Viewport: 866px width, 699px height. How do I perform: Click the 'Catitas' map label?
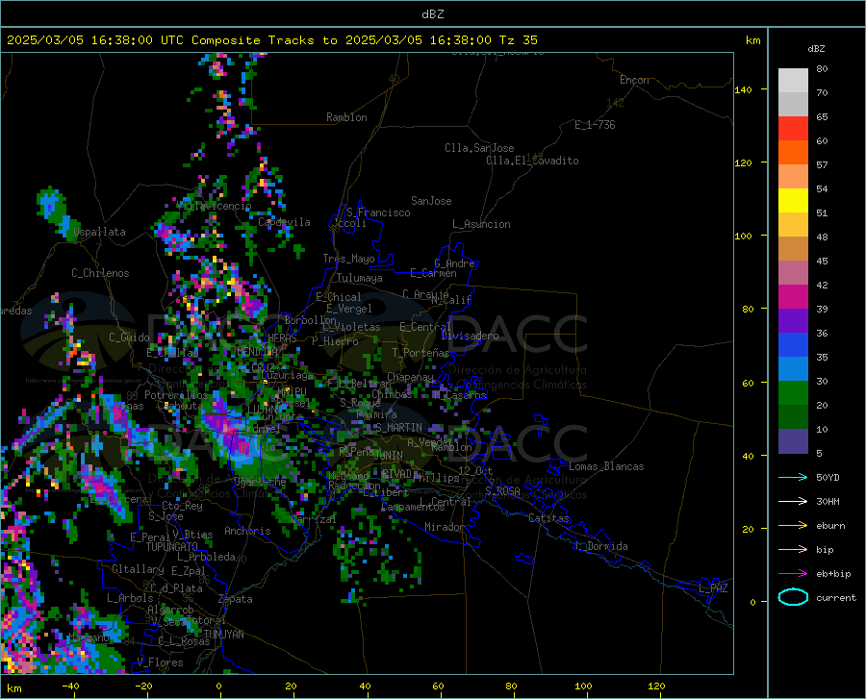[549, 518]
